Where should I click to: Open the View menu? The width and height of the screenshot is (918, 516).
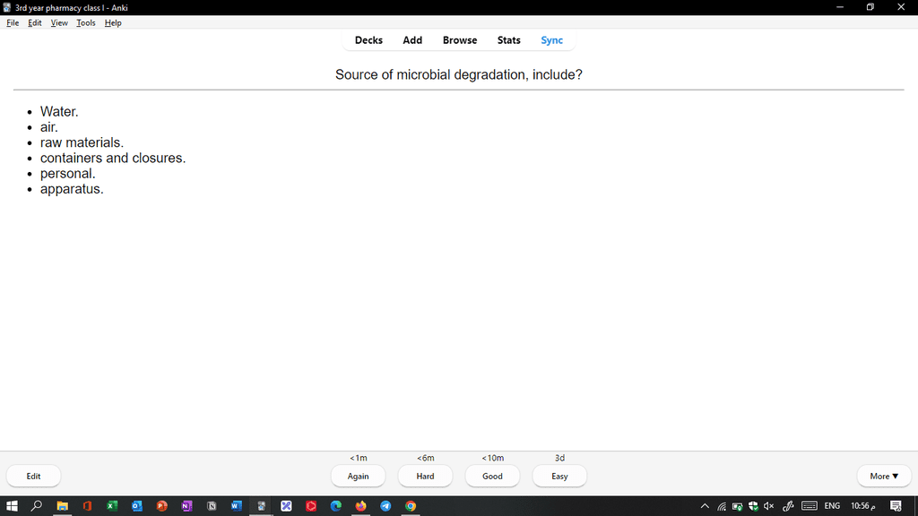(x=59, y=22)
